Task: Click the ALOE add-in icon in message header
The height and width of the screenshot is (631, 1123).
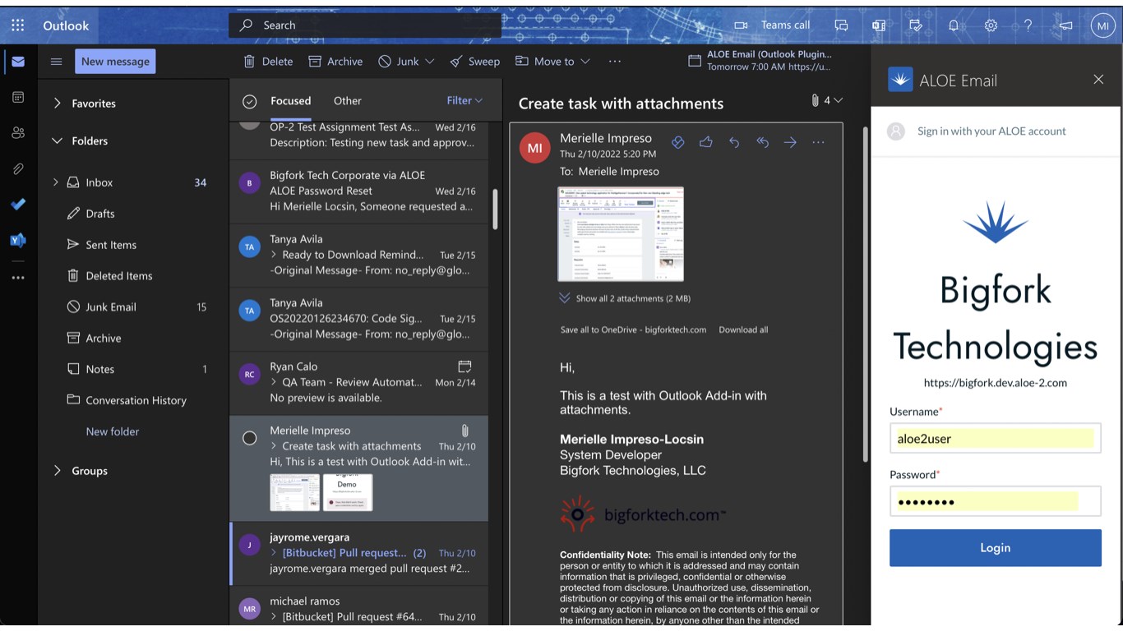Action: point(677,142)
